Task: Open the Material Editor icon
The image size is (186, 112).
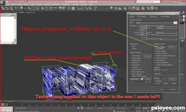Action: [x=143, y=8]
